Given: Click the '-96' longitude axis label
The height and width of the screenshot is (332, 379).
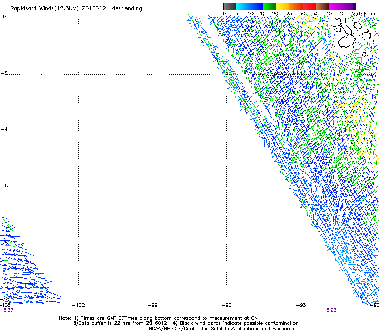Looking at the screenshot, I should (227, 305).
